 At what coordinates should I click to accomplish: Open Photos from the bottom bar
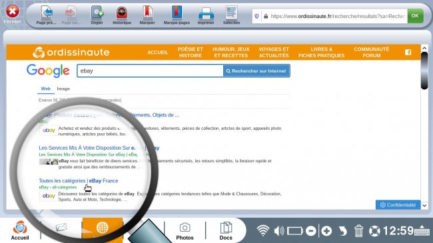pos(185,231)
